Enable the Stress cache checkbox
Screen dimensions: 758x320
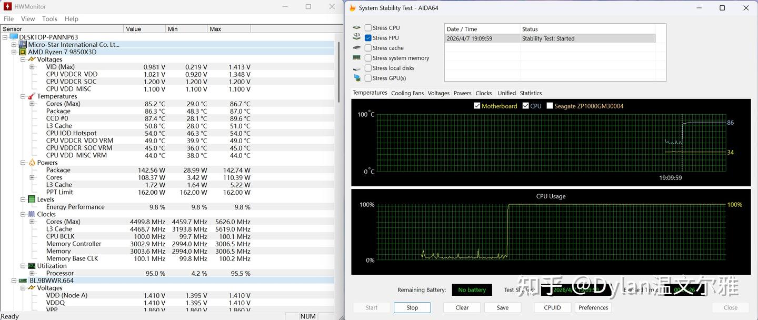coord(368,48)
